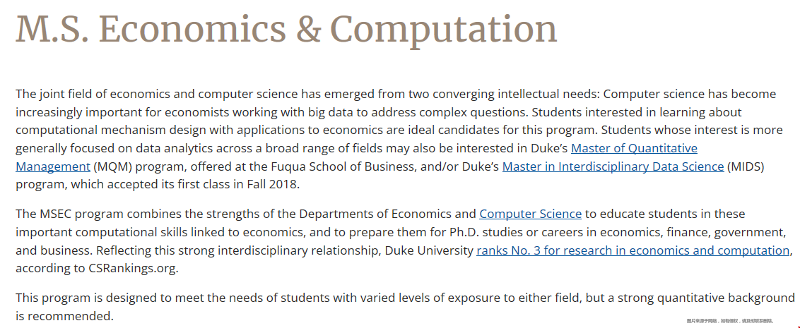
Task: Open the Master of Quantitative Management link
Action: 634,149
